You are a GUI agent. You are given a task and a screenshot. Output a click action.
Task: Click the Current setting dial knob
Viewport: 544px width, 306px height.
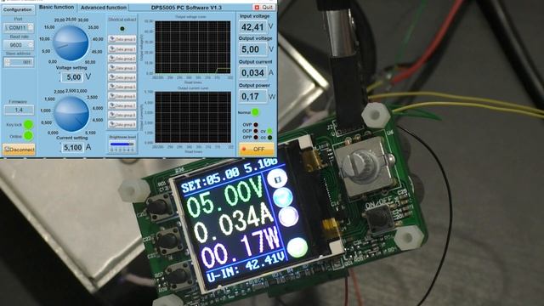click(x=71, y=114)
